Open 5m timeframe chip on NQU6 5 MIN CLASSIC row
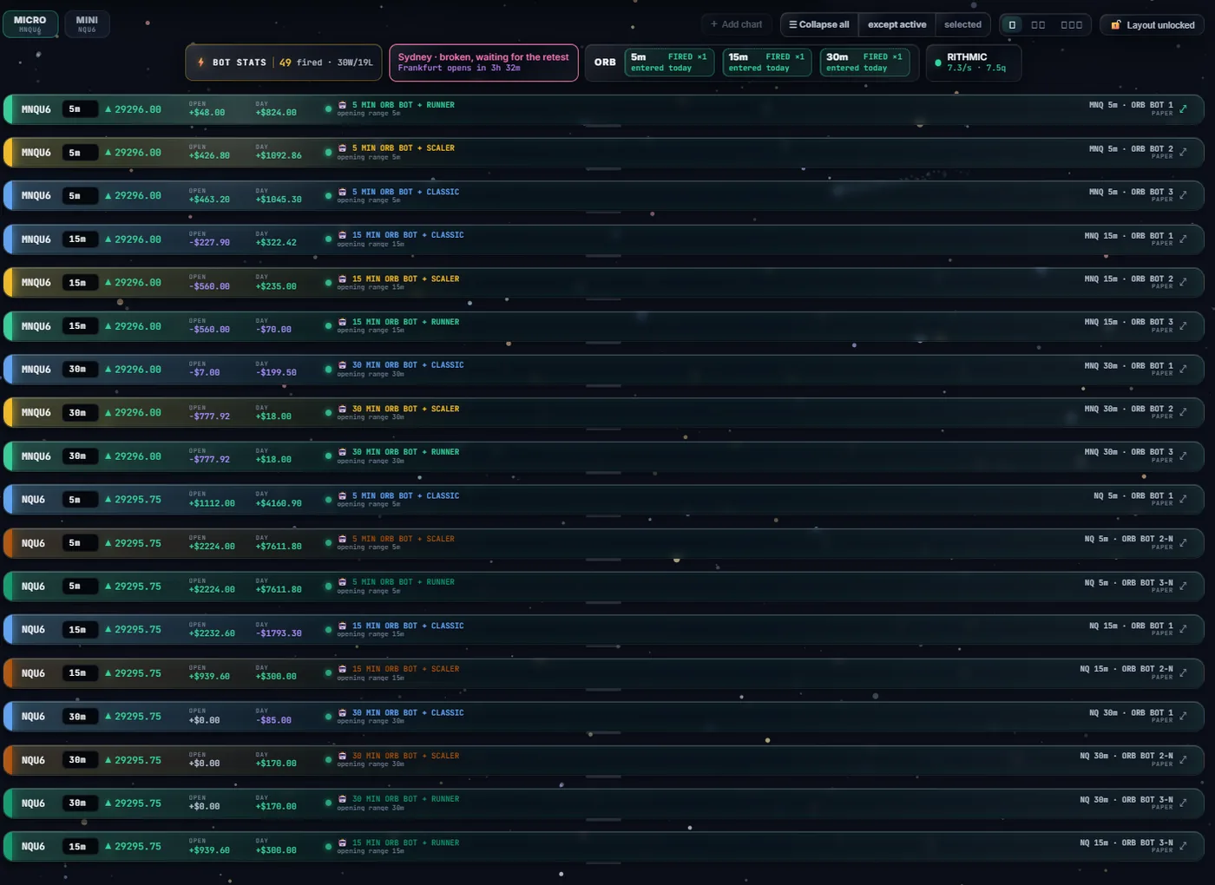The height and width of the screenshot is (885, 1215). [80, 500]
